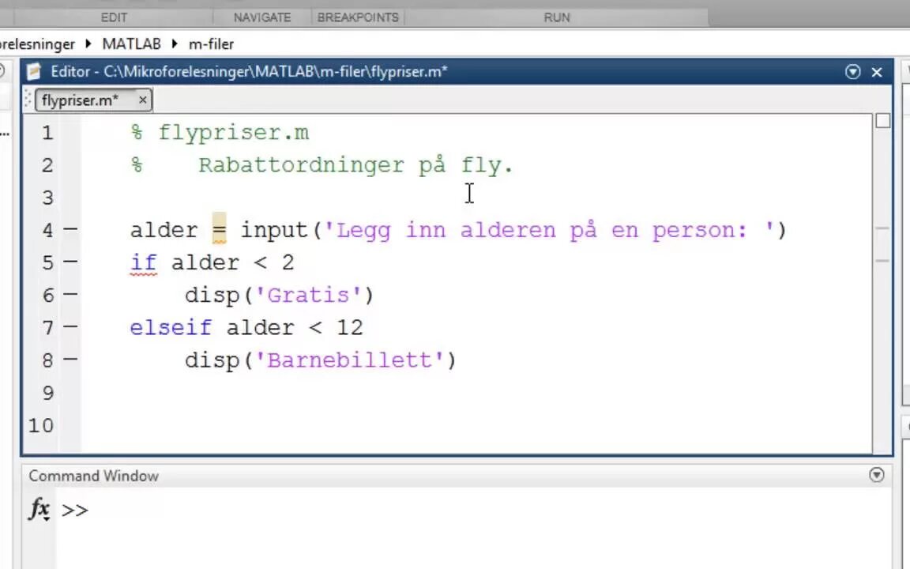Click the Command Window title

(x=93, y=476)
